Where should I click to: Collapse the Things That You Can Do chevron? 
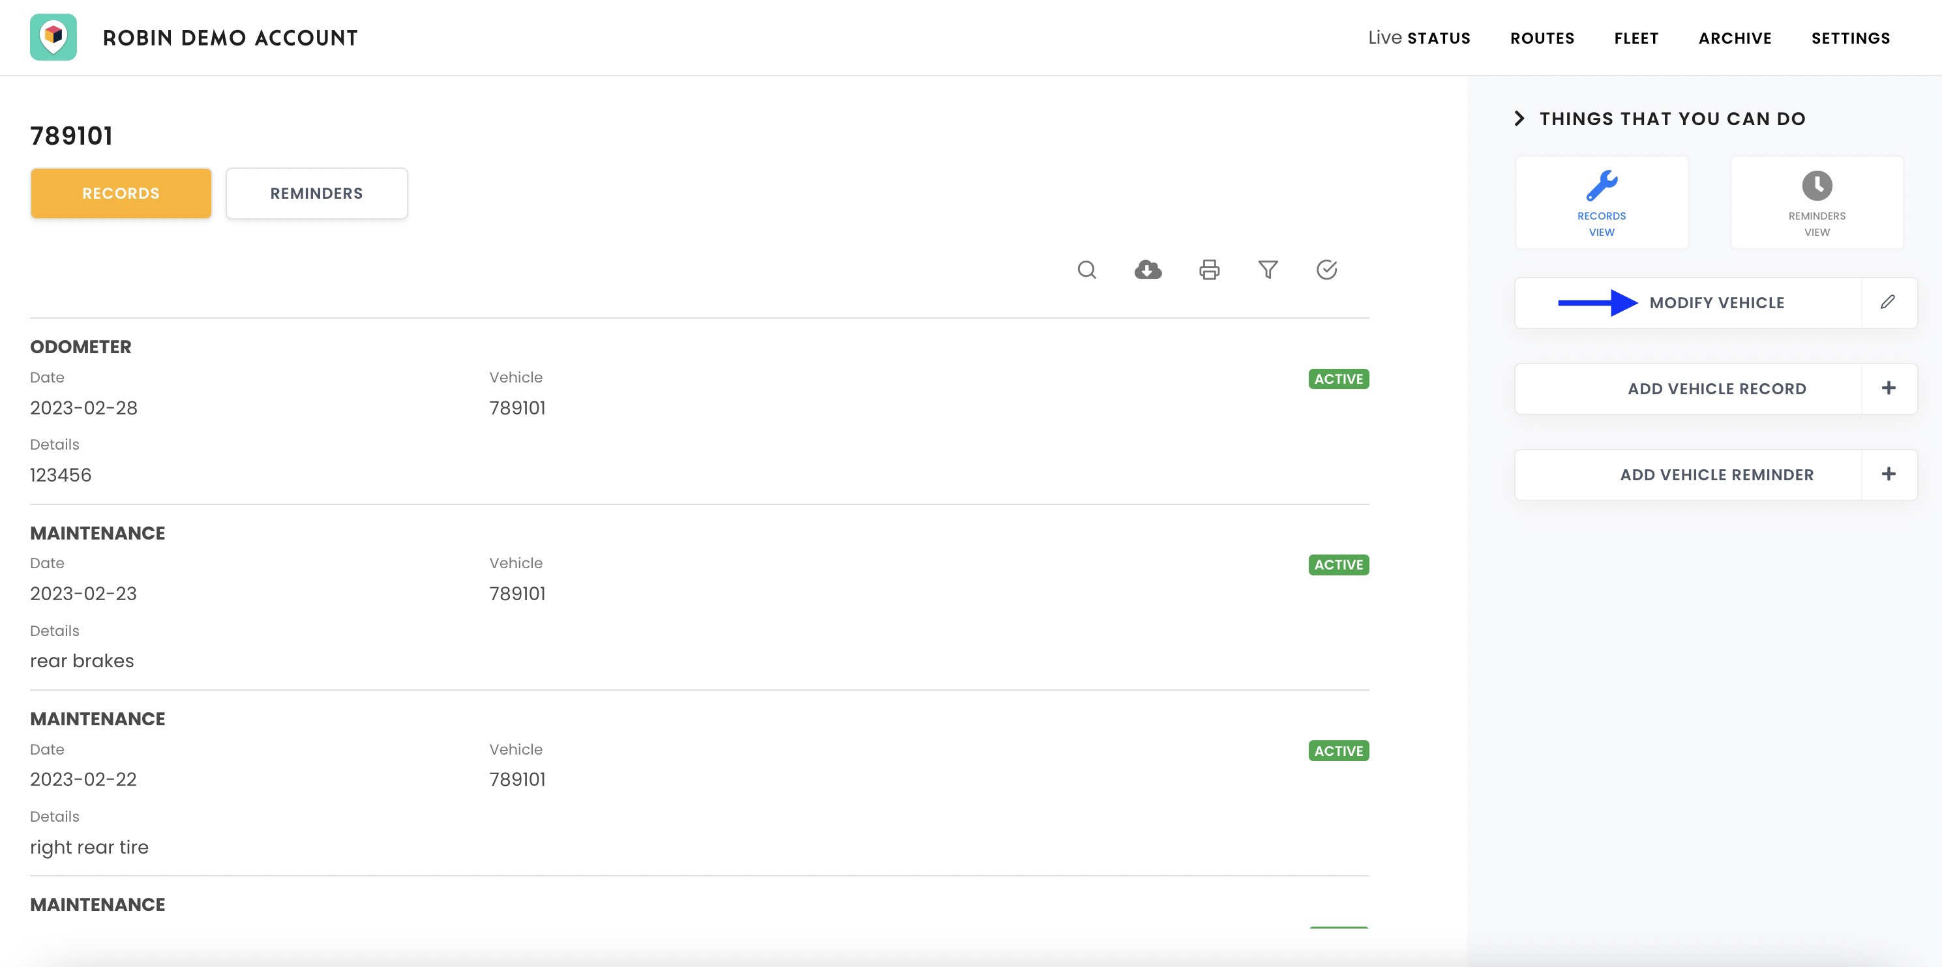(1519, 118)
